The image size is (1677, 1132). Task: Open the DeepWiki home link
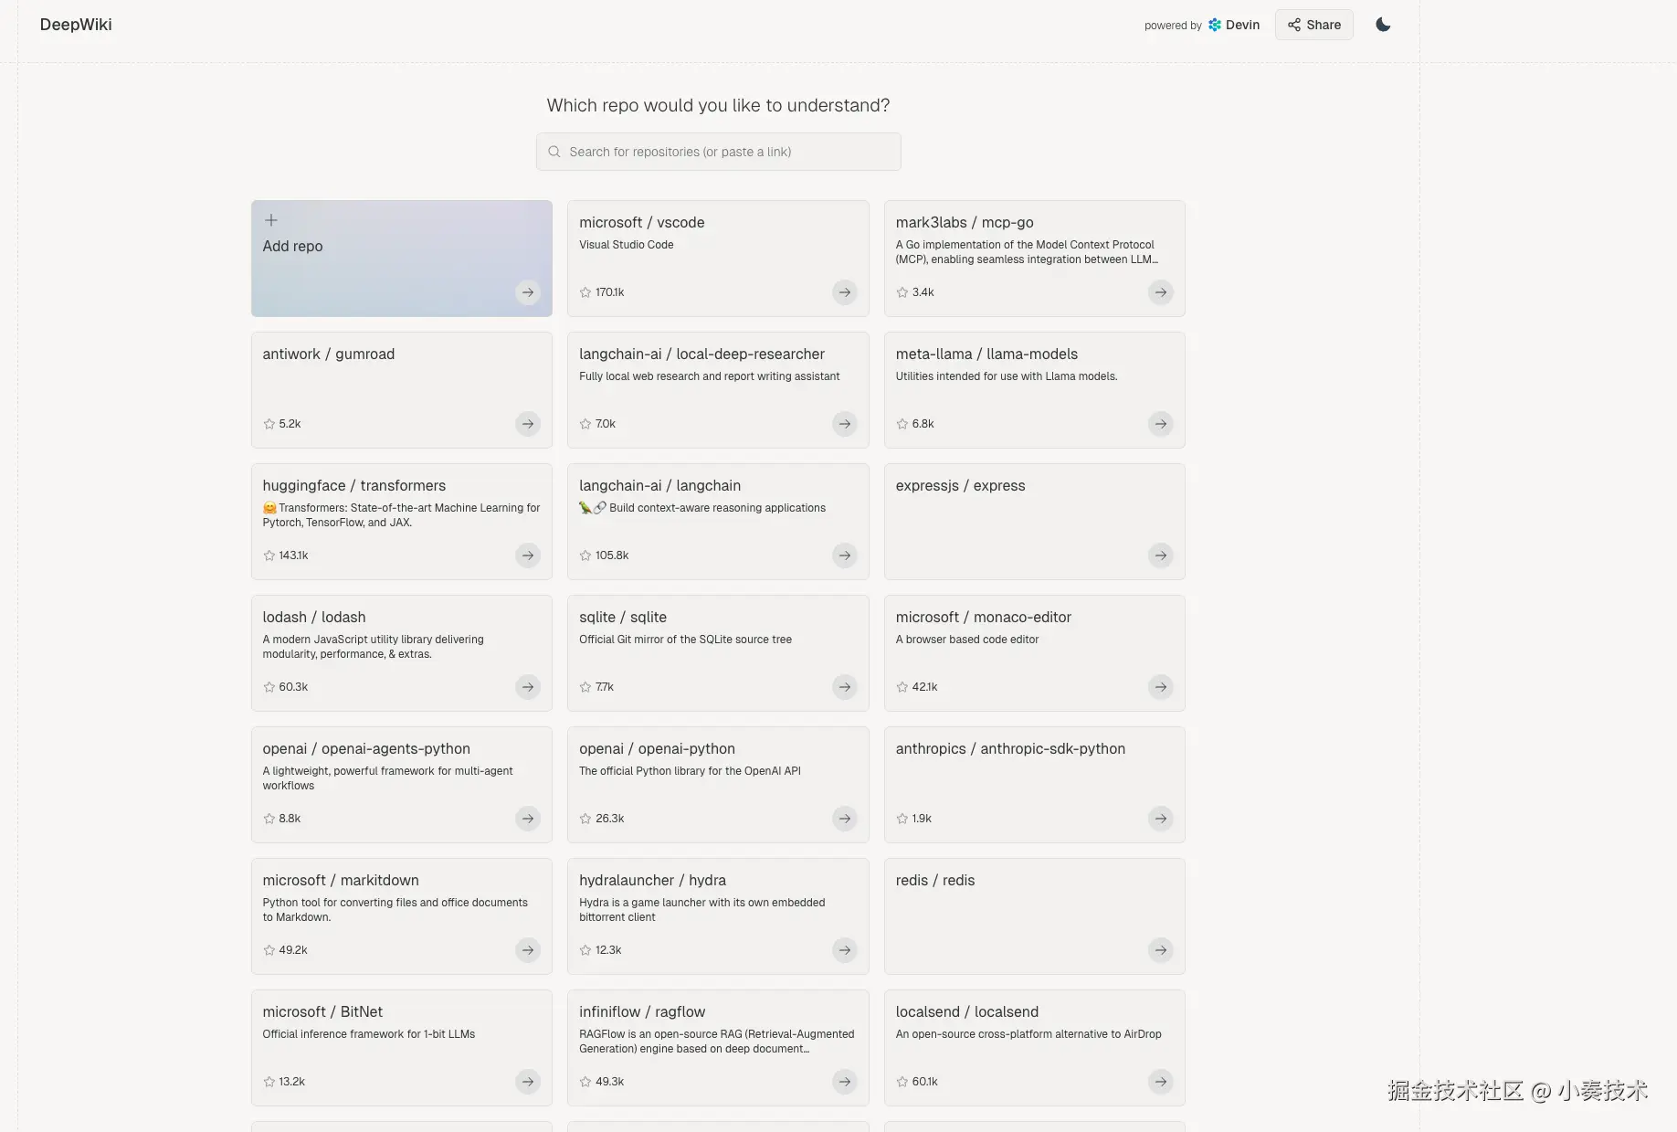(76, 25)
